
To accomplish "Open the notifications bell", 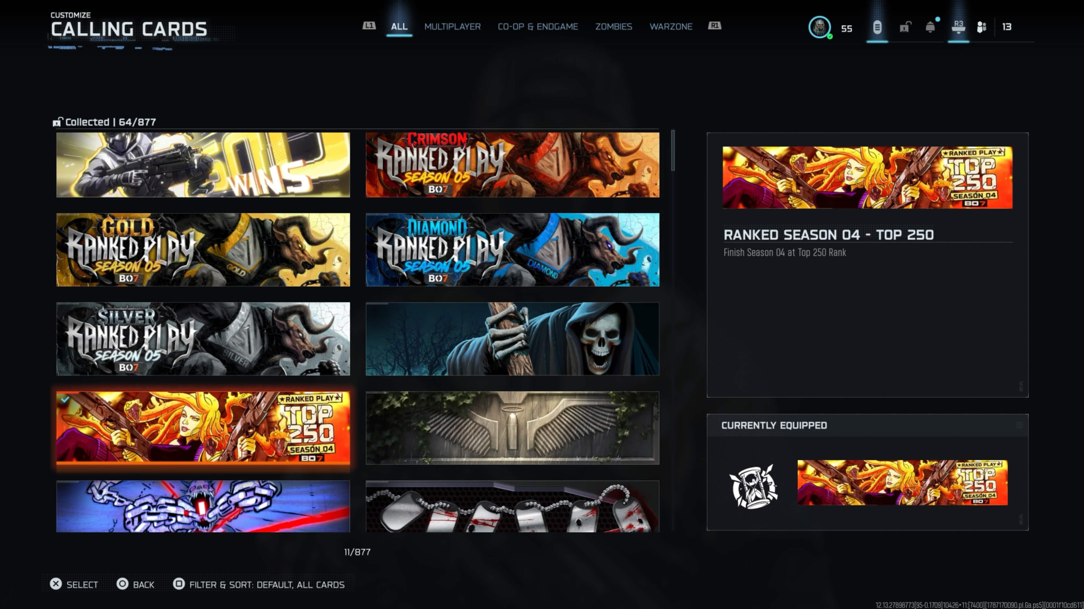I will click(x=930, y=27).
